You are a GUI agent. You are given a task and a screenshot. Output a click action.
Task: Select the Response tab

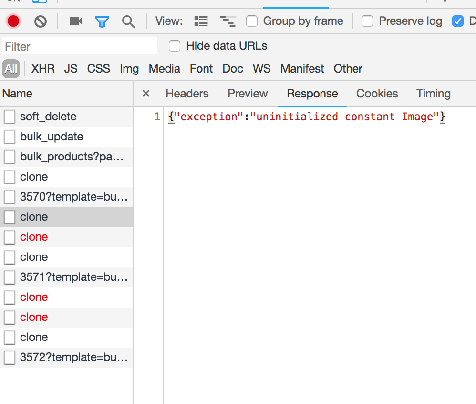(312, 93)
